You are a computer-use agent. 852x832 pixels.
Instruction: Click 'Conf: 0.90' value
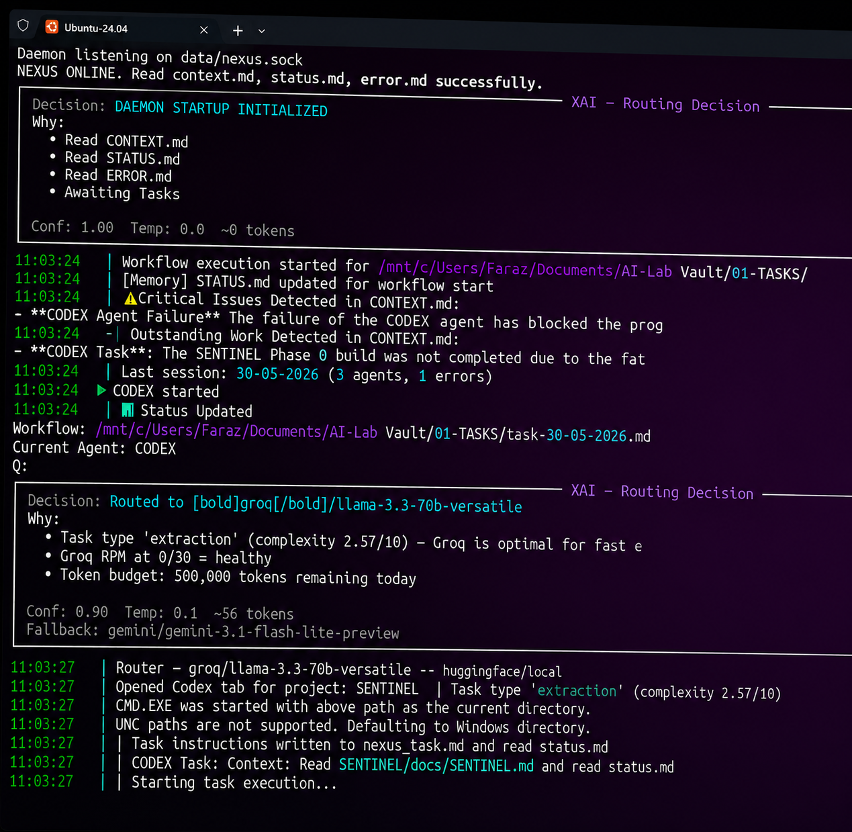click(67, 611)
